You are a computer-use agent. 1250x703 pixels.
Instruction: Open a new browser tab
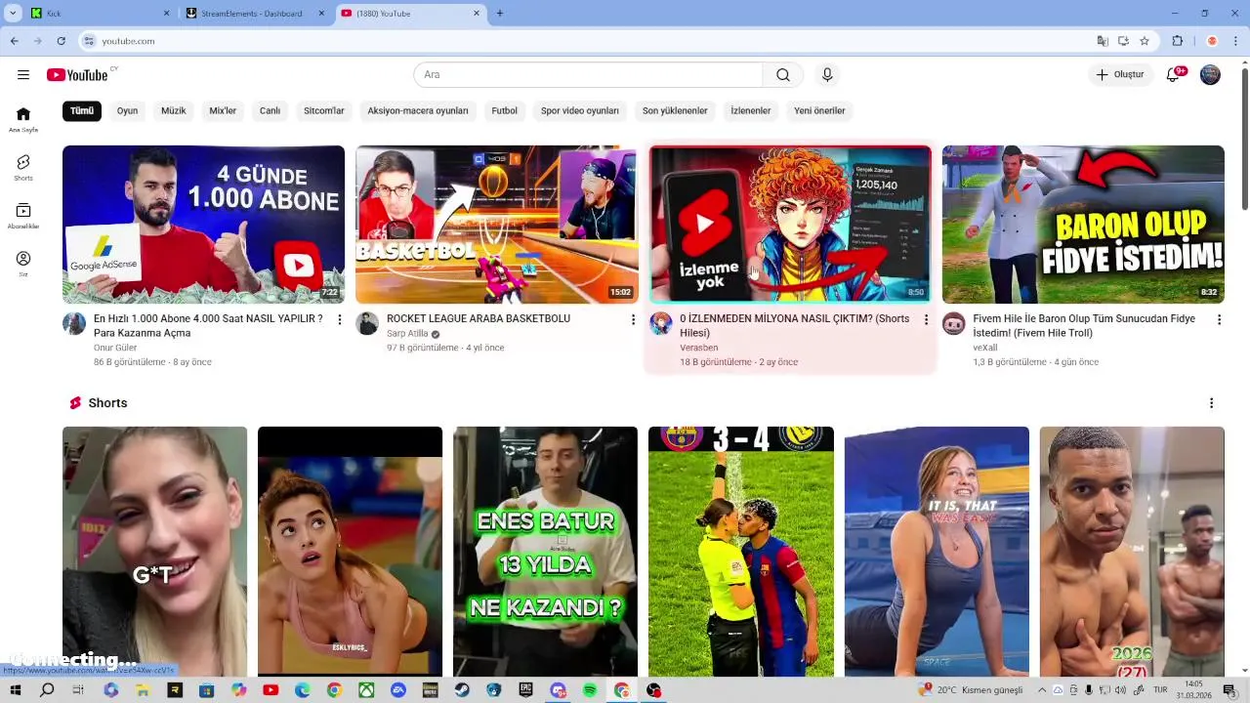(500, 14)
